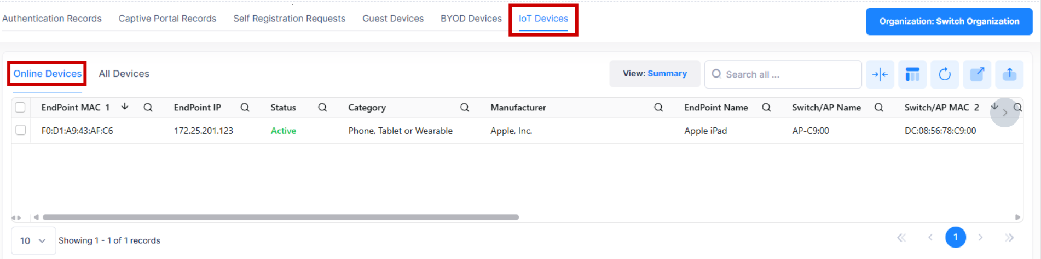The width and height of the screenshot is (1041, 259).
Task: Check the F0:D1:A9:43:AF:C6 row checkbox
Action: [x=21, y=130]
